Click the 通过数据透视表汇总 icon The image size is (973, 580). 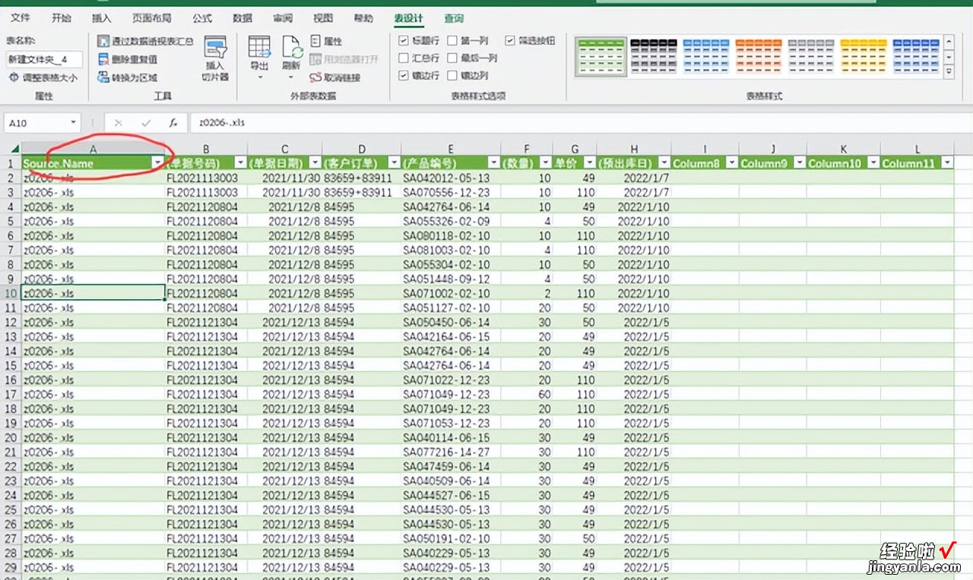(104, 41)
